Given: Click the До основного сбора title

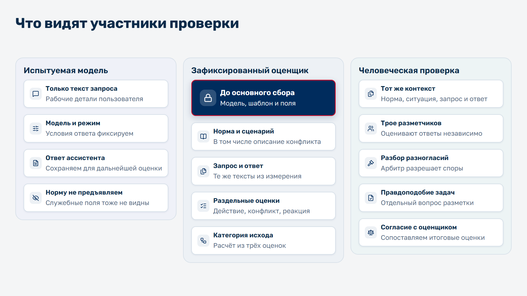Looking at the screenshot, I should click(x=257, y=93).
